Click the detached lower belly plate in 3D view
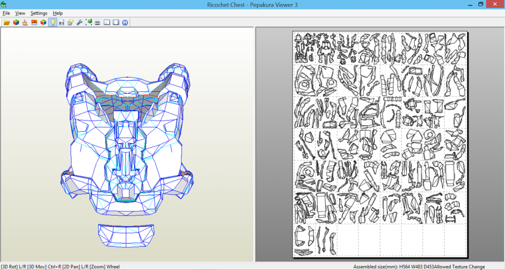This screenshot has width=505, height=270. click(126, 236)
